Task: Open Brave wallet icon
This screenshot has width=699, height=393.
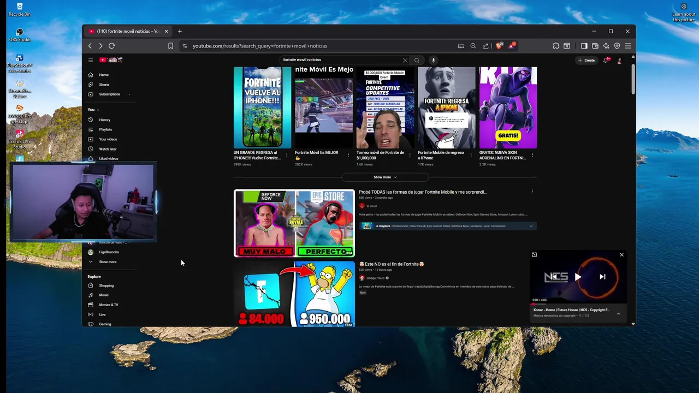Action: click(x=595, y=46)
